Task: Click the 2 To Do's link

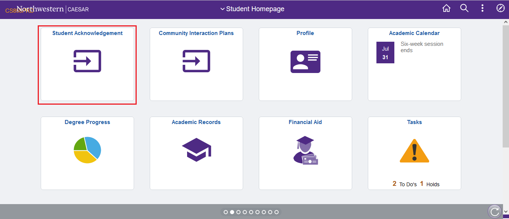Action: 404,184
